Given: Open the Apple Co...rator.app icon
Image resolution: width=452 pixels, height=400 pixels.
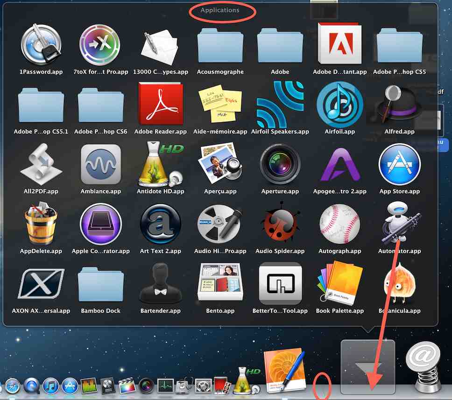Looking at the screenshot, I should tap(100, 224).
